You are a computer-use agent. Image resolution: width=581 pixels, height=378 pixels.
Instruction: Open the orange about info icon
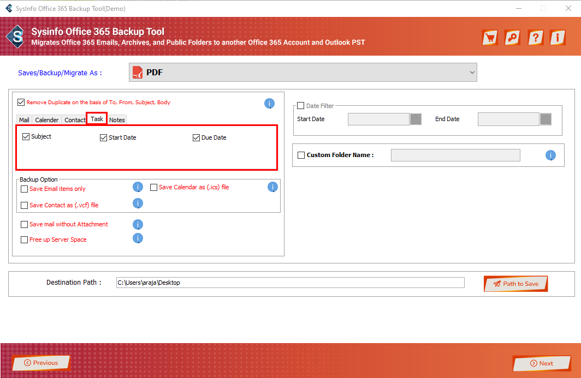[558, 38]
